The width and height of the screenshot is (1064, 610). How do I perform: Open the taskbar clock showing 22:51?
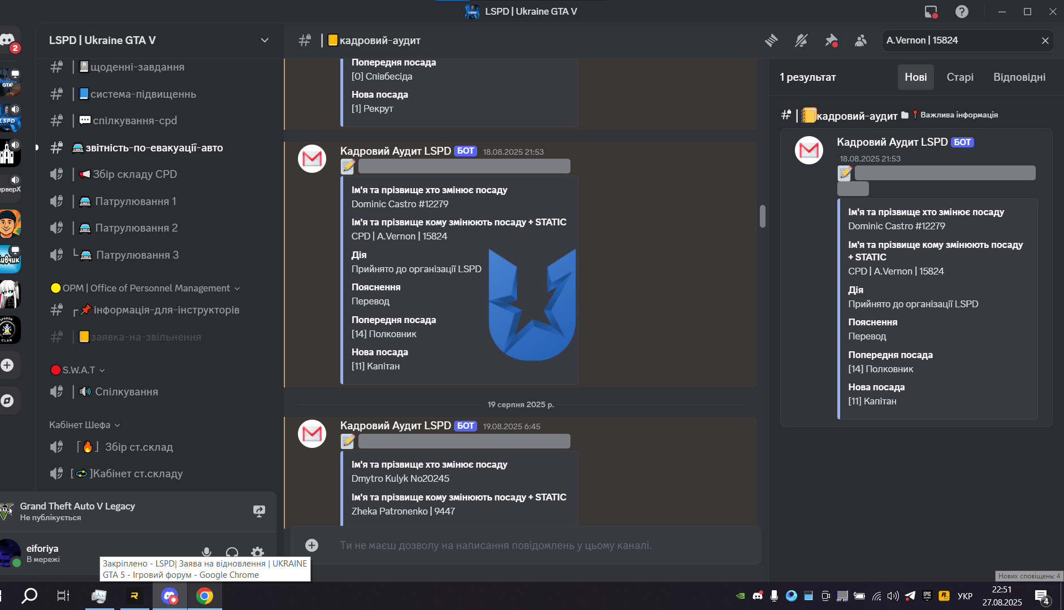click(x=1002, y=596)
